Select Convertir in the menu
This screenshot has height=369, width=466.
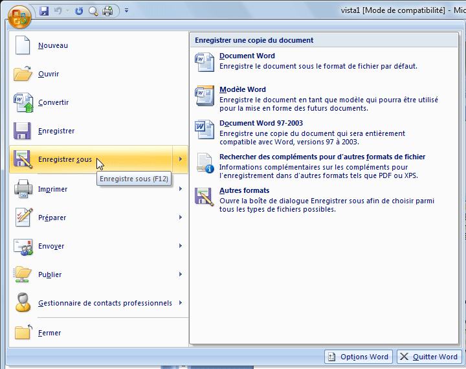point(98,102)
